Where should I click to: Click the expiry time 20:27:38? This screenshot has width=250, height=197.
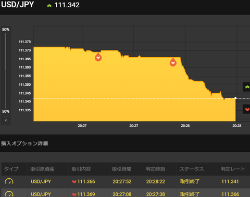(x=155, y=194)
